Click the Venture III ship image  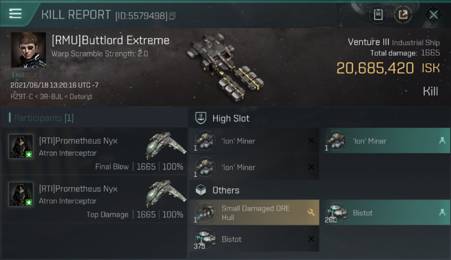point(226,66)
